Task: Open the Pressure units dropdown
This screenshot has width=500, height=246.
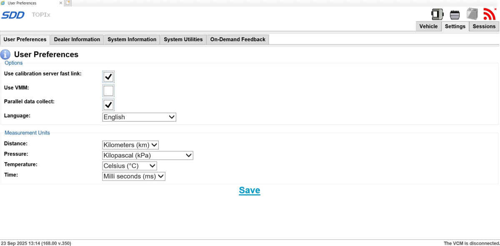Action: click(x=147, y=155)
